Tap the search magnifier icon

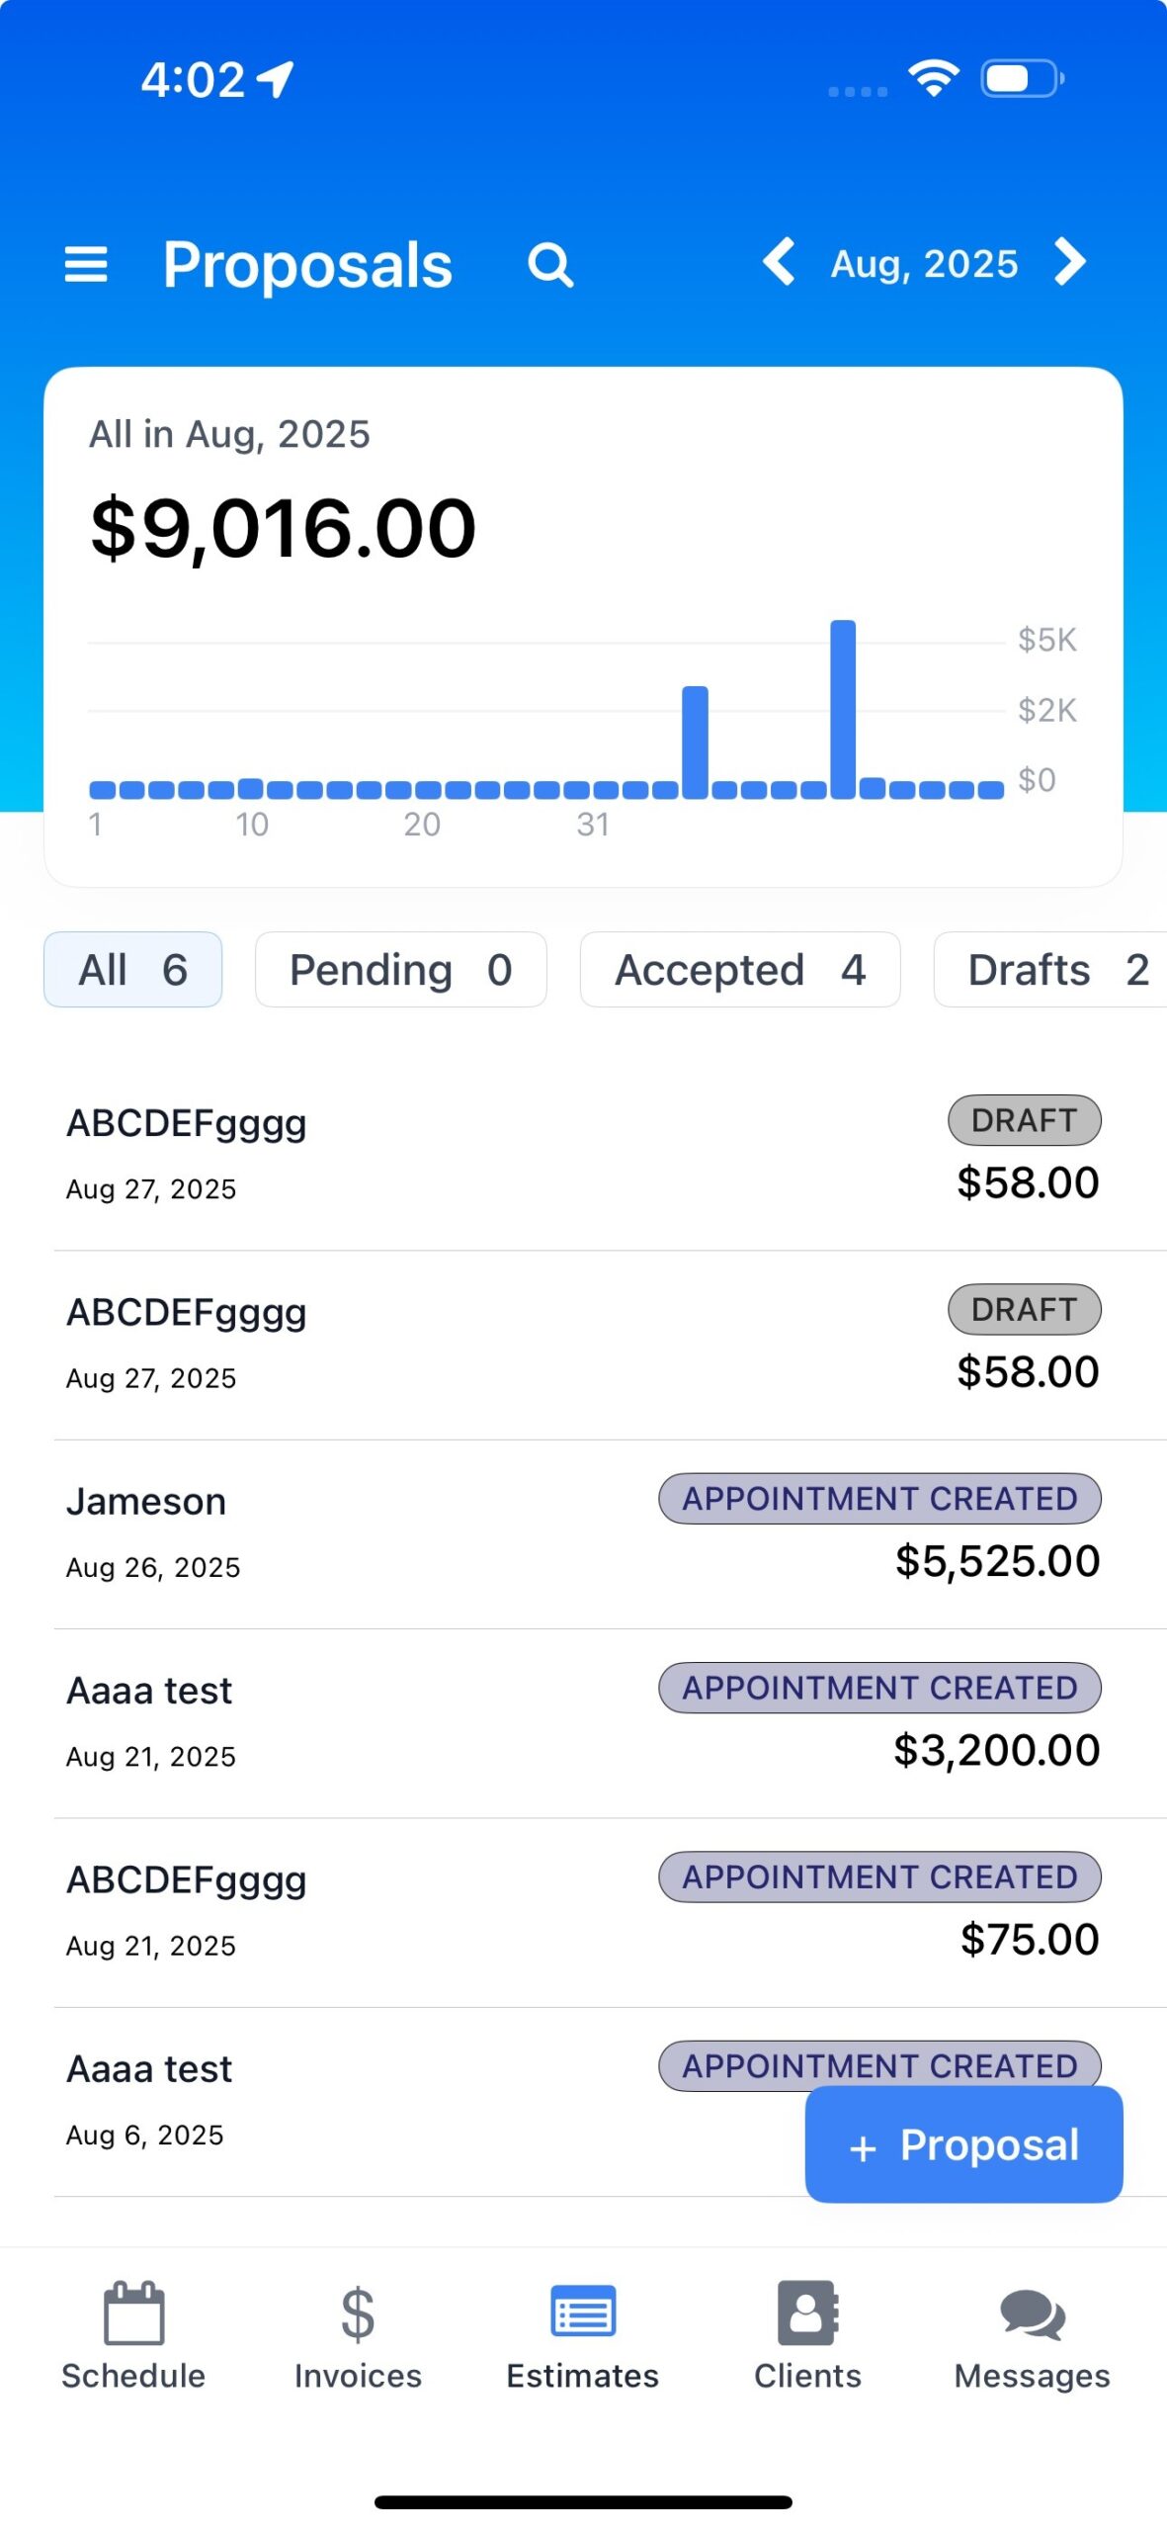click(x=550, y=265)
